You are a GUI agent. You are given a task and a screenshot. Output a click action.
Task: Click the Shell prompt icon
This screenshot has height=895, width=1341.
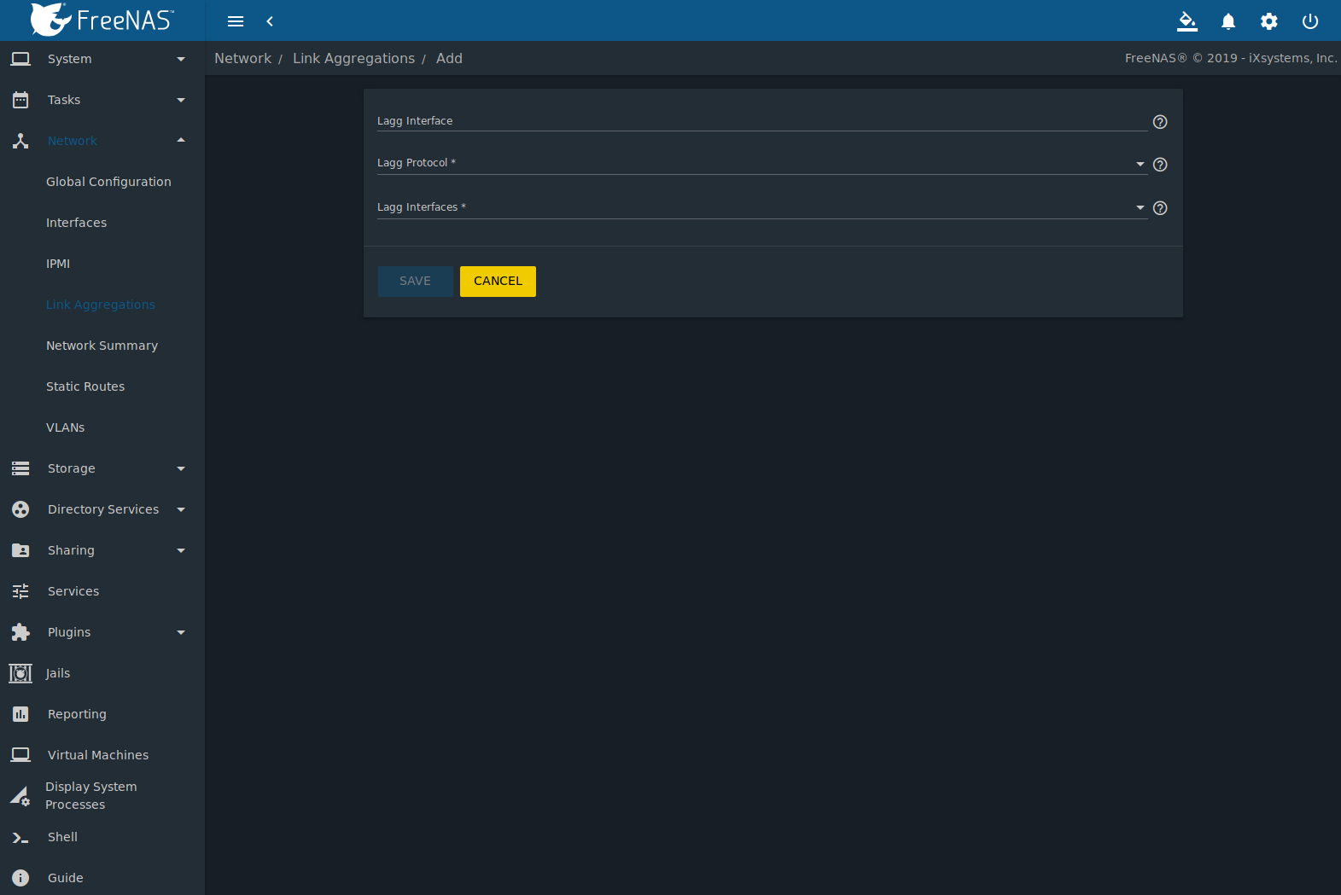coord(20,838)
